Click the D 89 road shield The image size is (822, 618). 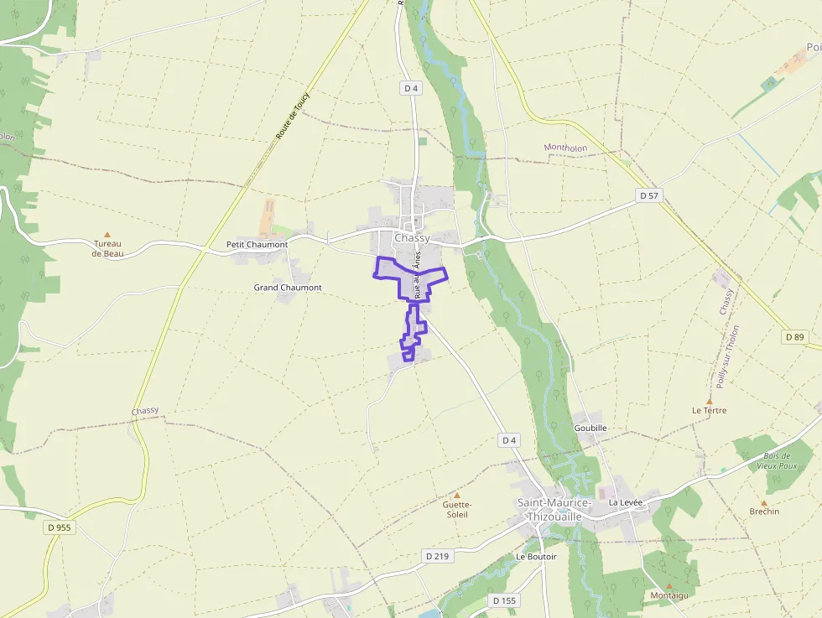795,336
